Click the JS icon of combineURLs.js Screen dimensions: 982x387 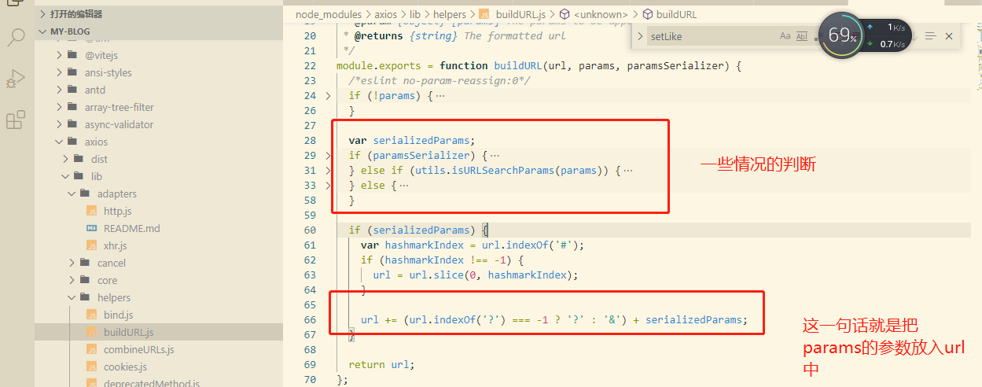click(x=90, y=349)
